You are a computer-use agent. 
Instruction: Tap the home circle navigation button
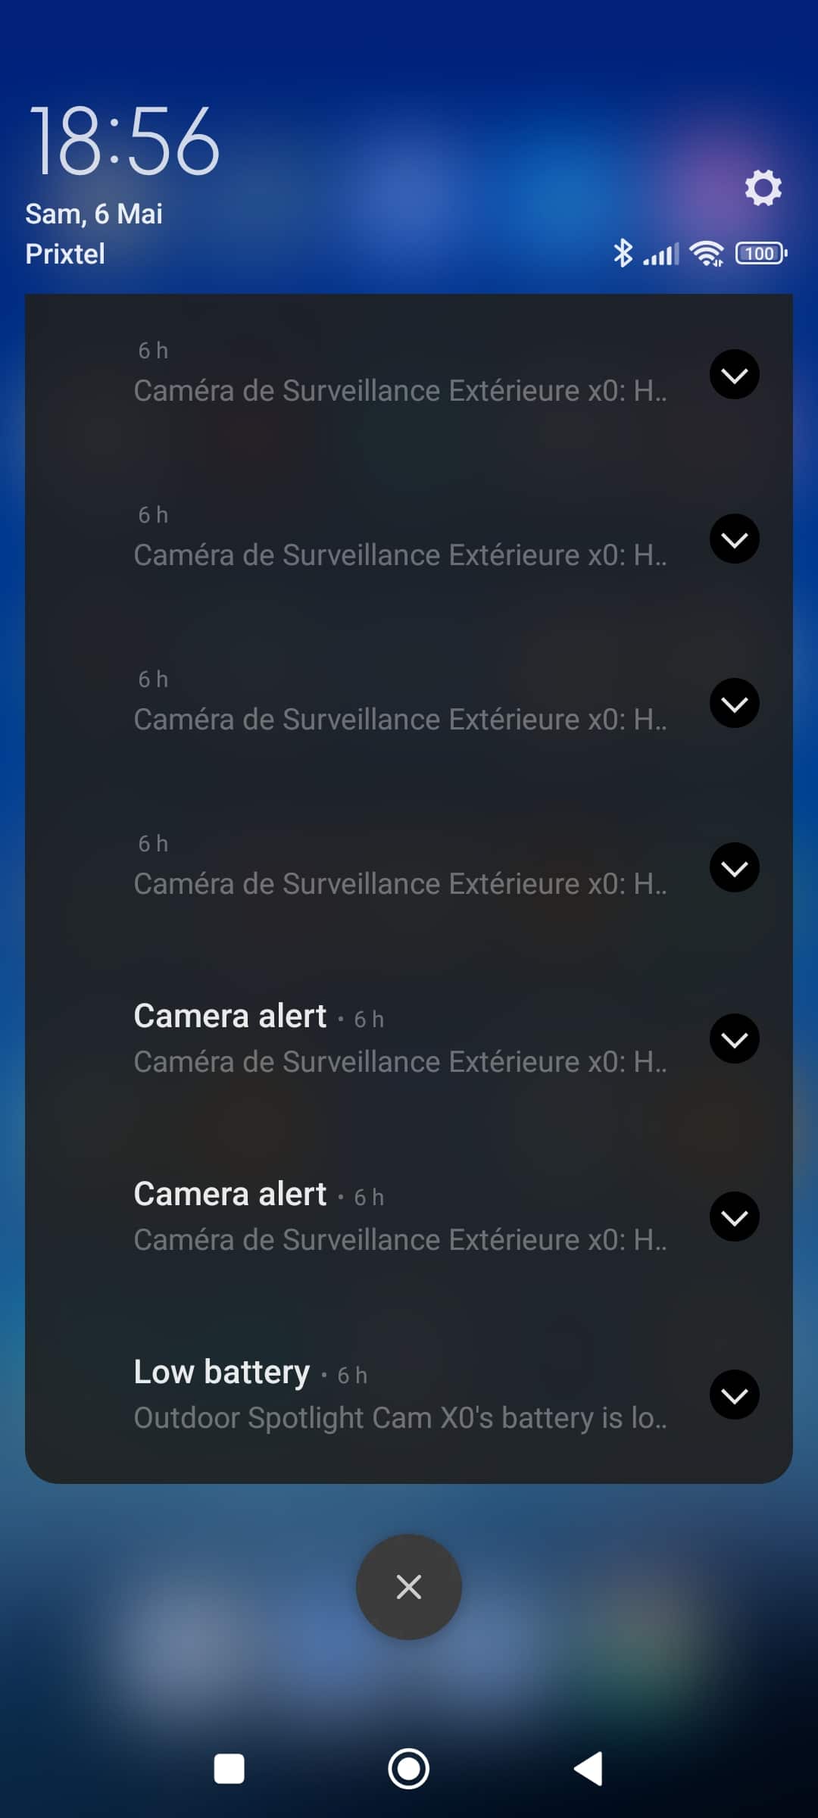pos(409,1770)
